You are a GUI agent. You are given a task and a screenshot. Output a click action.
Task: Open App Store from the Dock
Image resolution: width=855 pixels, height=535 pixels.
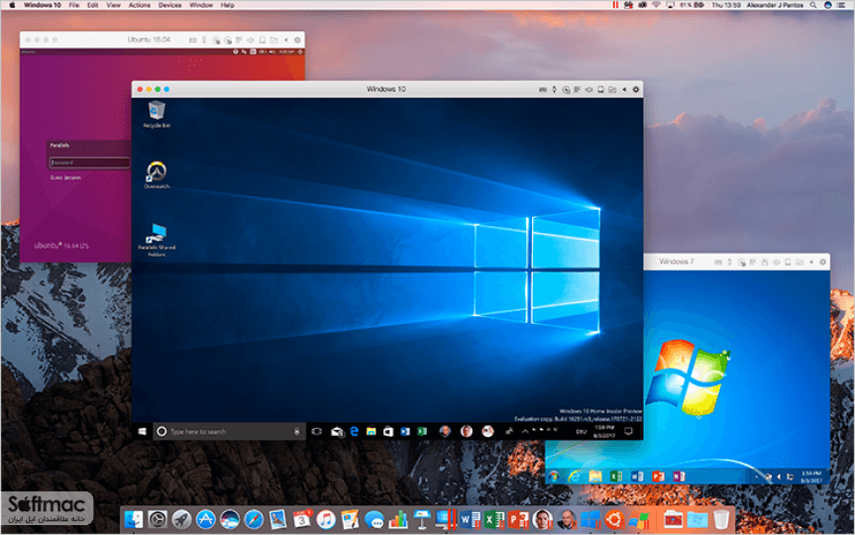coord(205,519)
